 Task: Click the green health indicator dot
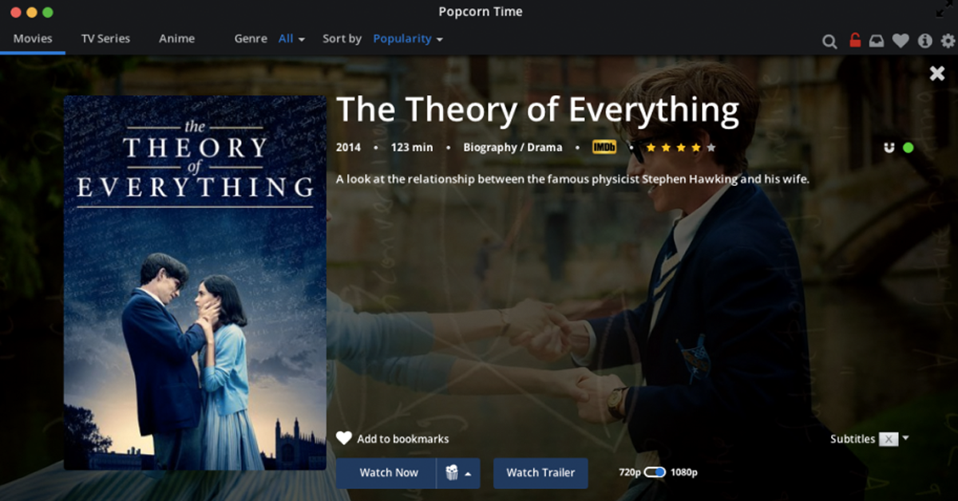click(x=908, y=148)
